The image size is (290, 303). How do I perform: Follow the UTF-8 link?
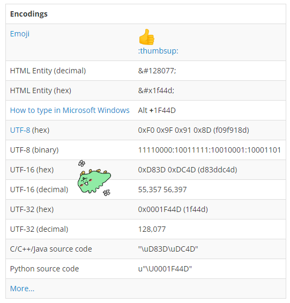pos(20,130)
